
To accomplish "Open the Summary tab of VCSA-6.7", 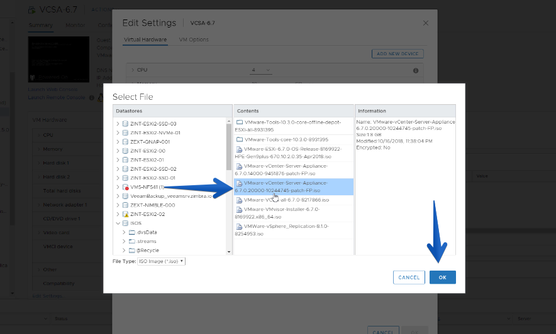I will [x=40, y=25].
